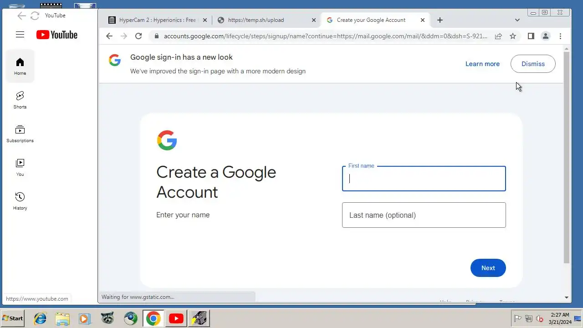Launch Internet Explorer from the taskbar
Image resolution: width=583 pixels, height=328 pixels.
click(x=40, y=318)
